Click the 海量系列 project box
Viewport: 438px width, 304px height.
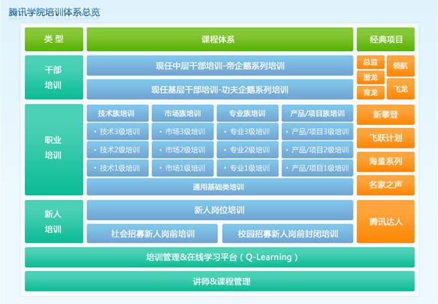[386, 161]
